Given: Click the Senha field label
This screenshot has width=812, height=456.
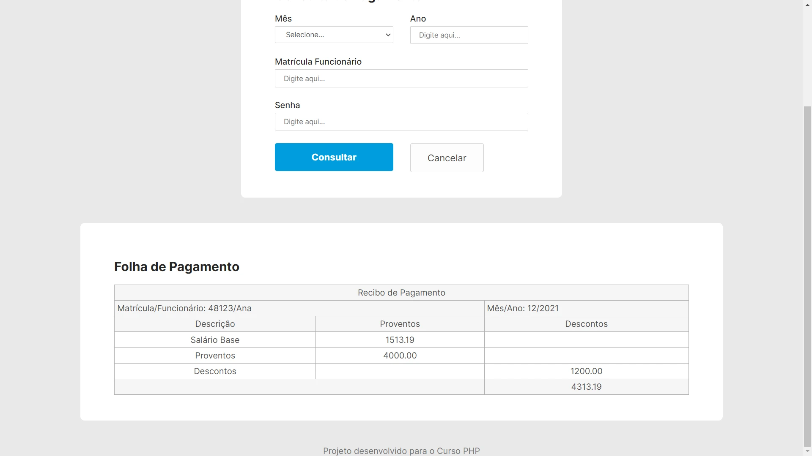Looking at the screenshot, I should pos(287,105).
